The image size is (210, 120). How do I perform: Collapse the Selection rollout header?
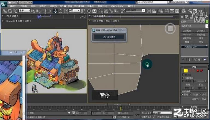pyautogui.click(x=194, y=67)
